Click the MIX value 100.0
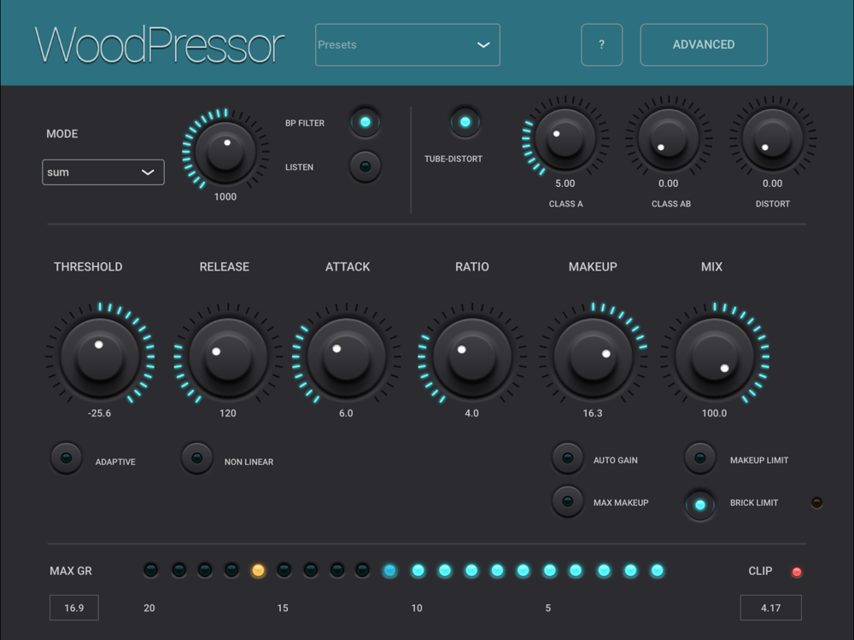 [x=714, y=413]
